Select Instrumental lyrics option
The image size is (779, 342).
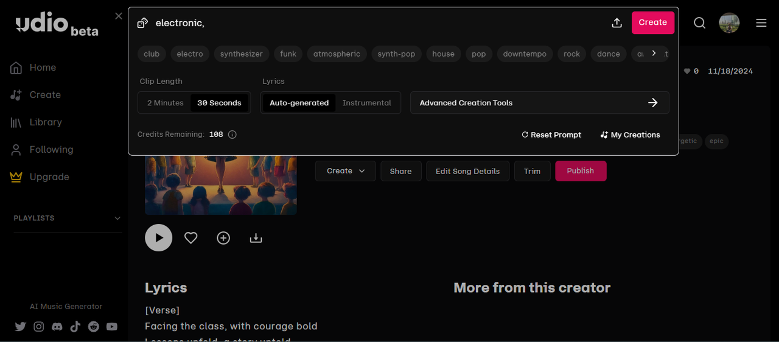click(367, 103)
